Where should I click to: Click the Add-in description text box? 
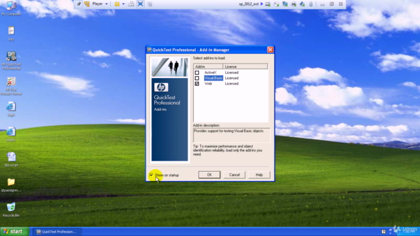232,135
